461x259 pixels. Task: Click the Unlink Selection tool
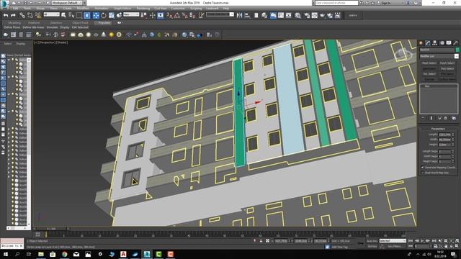click(x=30, y=15)
